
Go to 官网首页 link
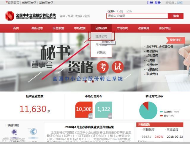pos(14,3)
